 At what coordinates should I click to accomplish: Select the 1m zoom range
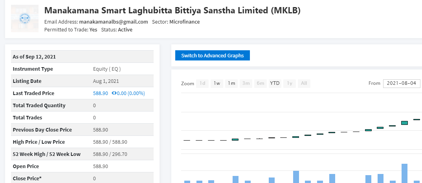point(231,83)
